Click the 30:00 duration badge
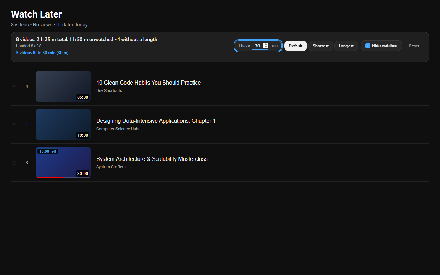The height and width of the screenshot is (275, 440). (83, 174)
